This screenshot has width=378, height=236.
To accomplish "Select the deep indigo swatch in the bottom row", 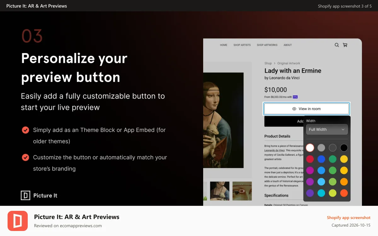I will tap(310, 193).
